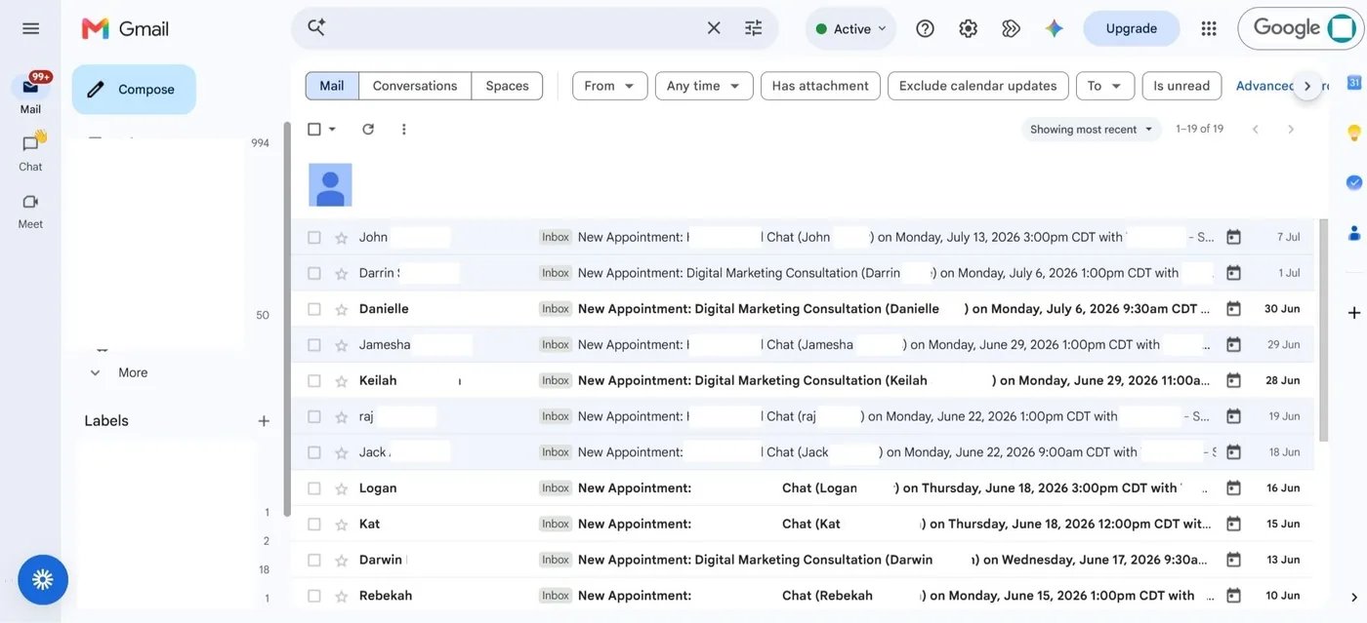Open Meet from the left sidebar
The width and height of the screenshot is (1367, 623).
tap(30, 210)
